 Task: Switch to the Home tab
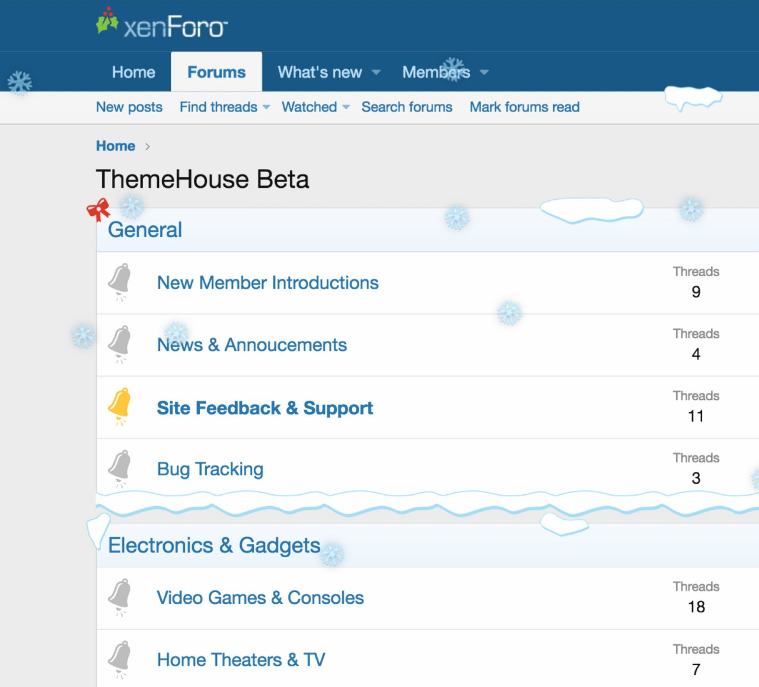[x=133, y=72]
